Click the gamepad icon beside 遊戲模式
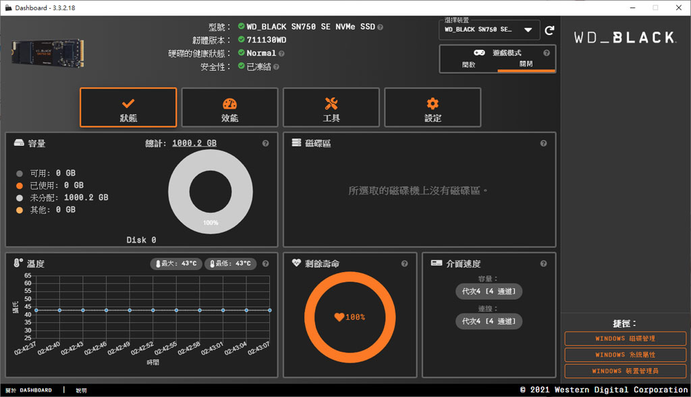The height and width of the screenshot is (397, 691). [479, 53]
